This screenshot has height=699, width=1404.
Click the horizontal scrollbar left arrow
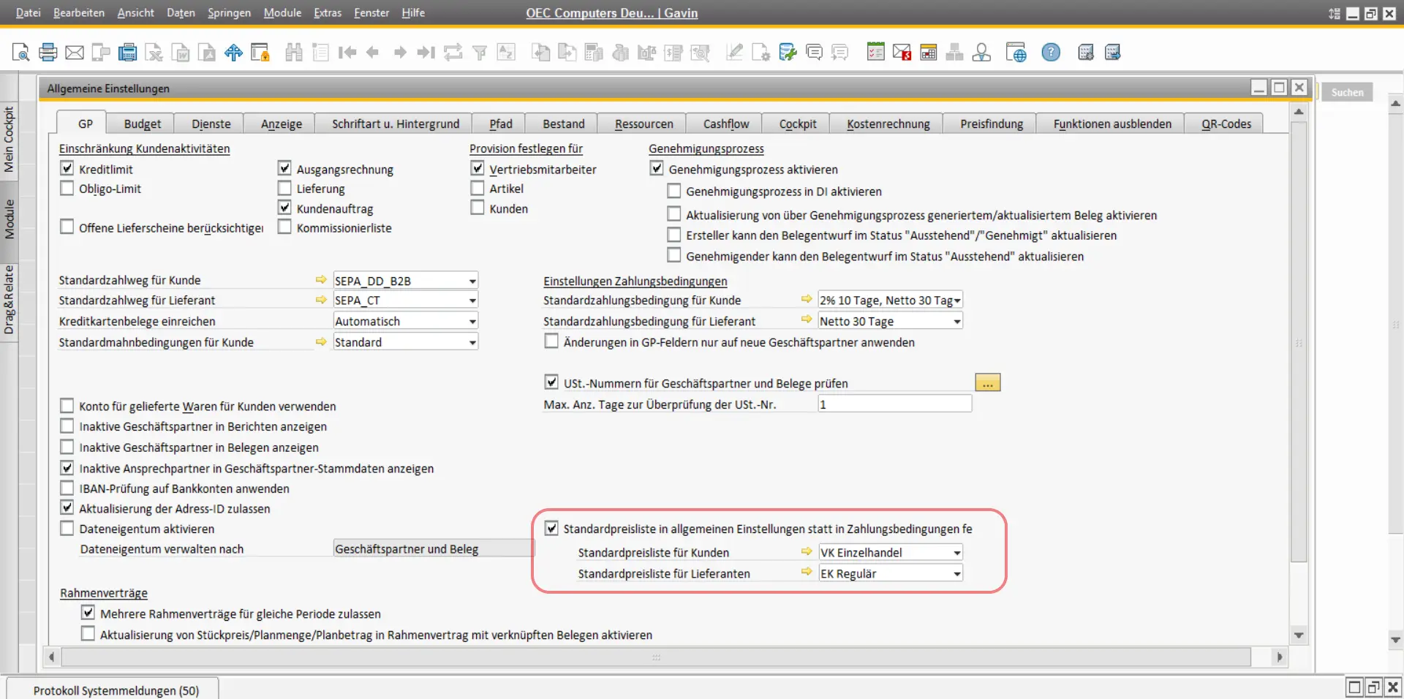pyautogui.click(x=51, y=657)
